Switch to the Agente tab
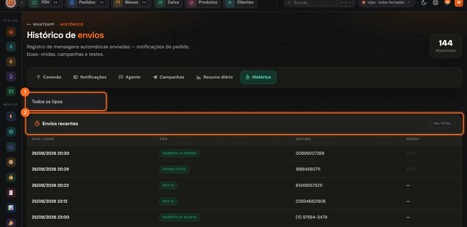 129,77
